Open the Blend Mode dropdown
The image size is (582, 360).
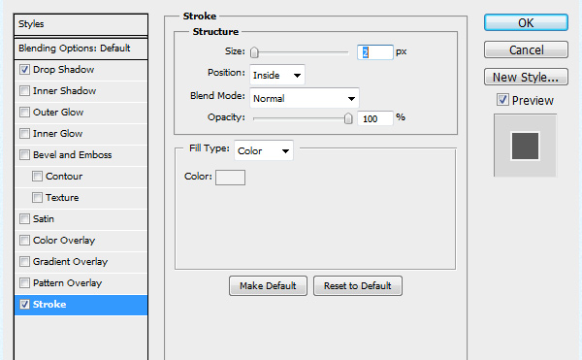click(305, 98)
